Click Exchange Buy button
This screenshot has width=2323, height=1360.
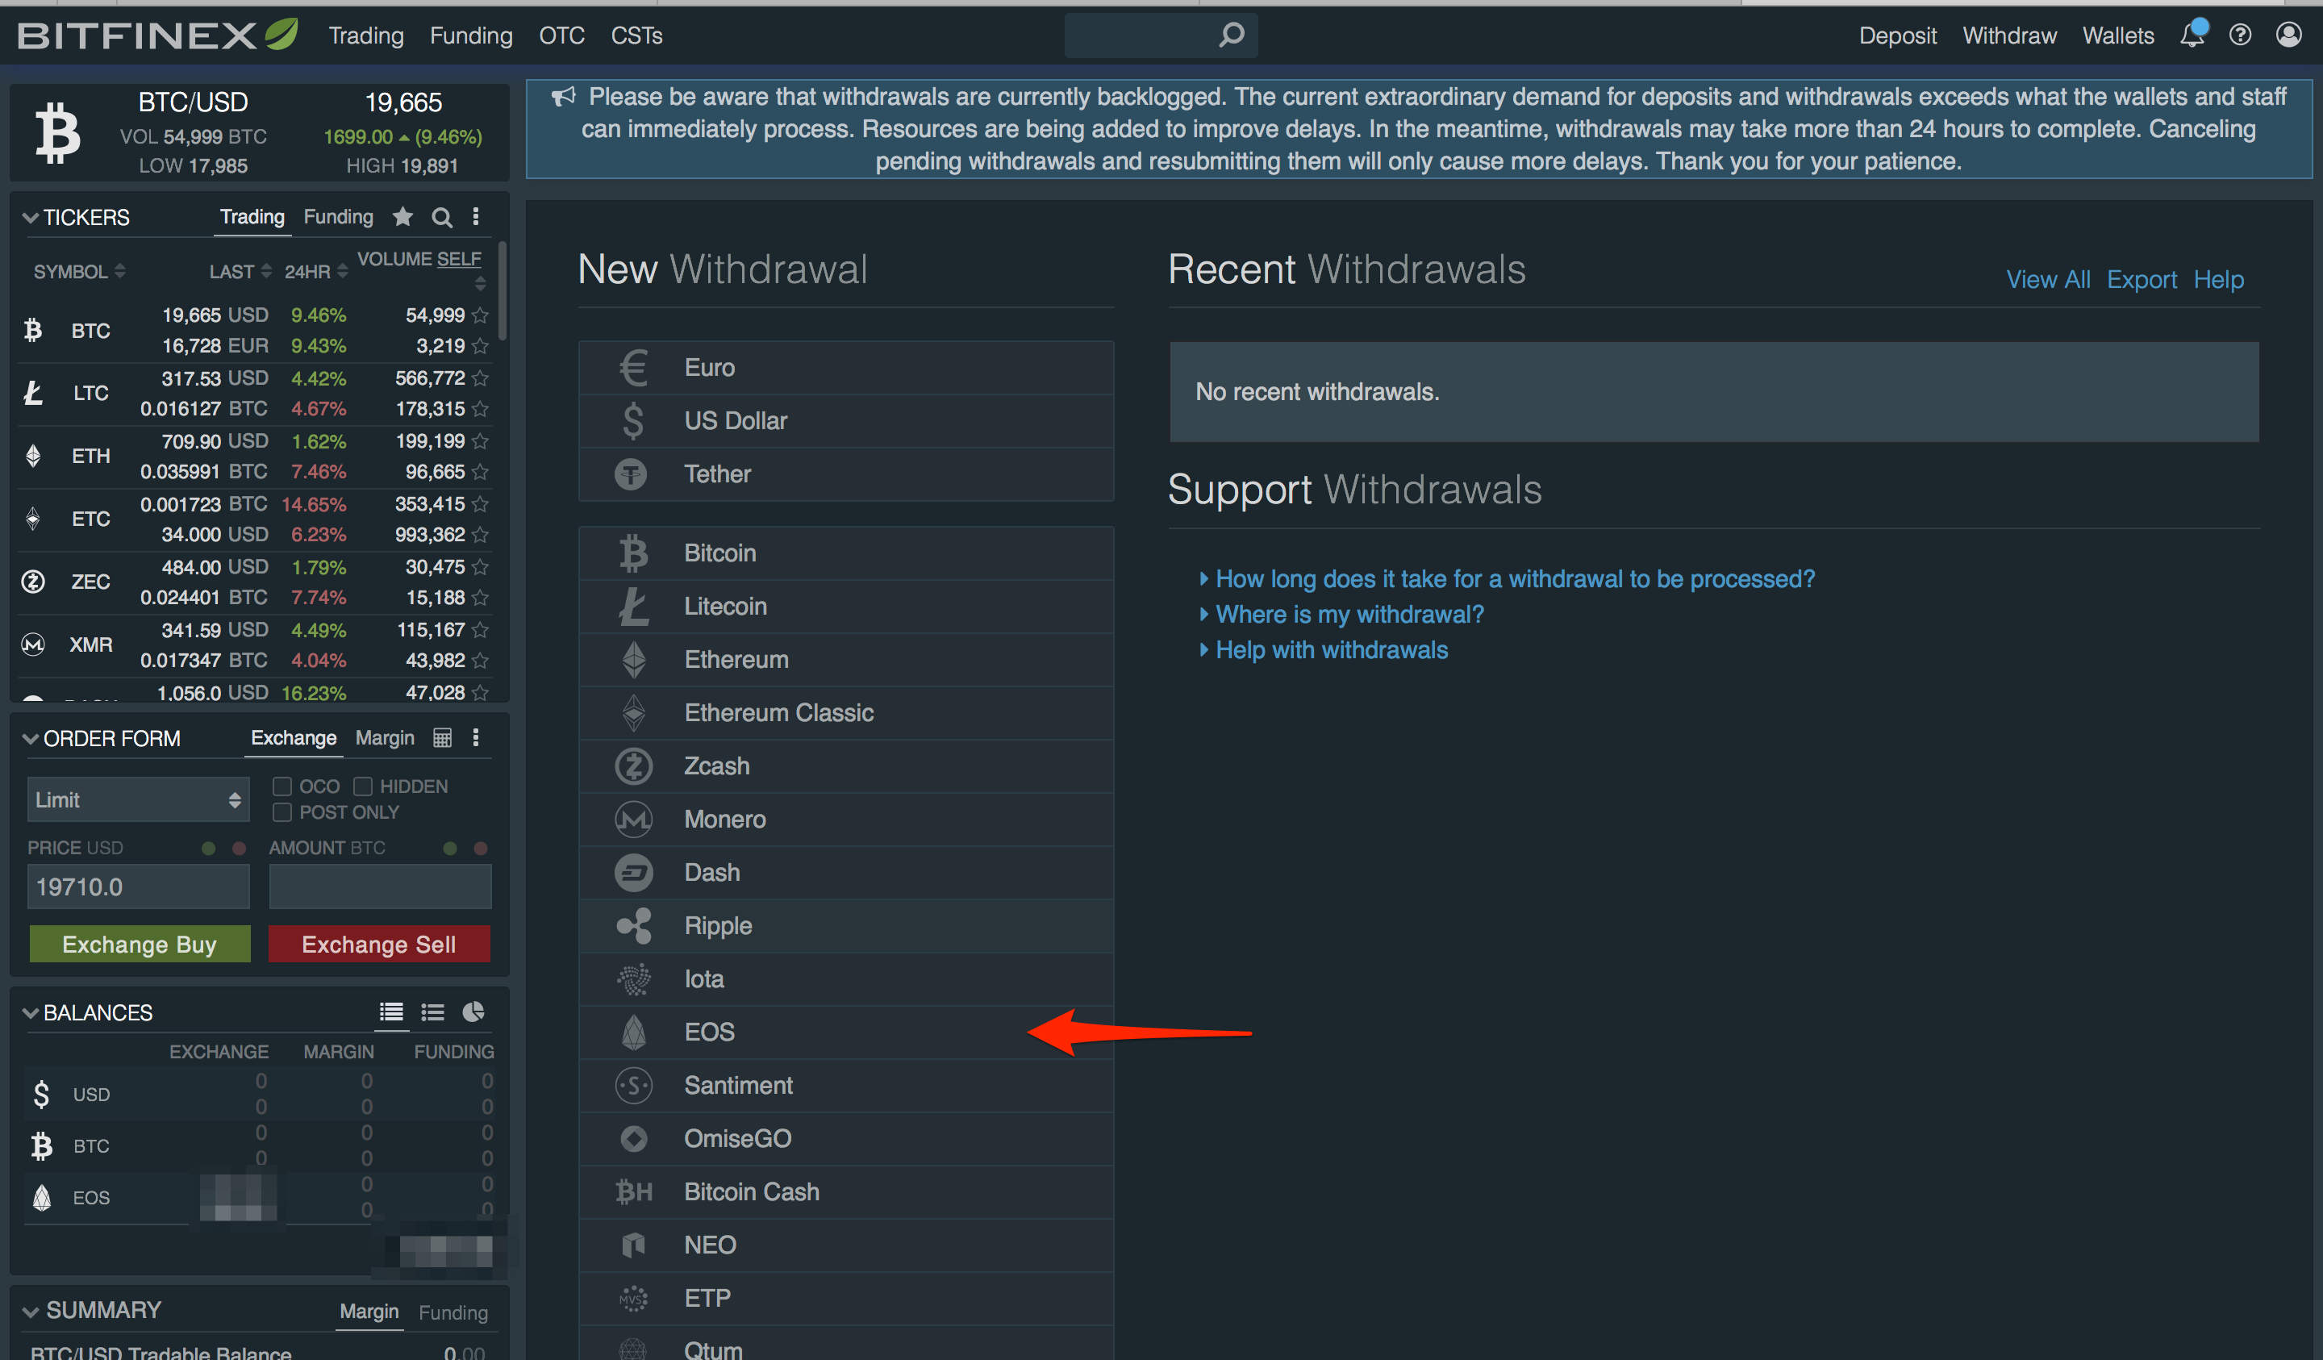point(140,944)
